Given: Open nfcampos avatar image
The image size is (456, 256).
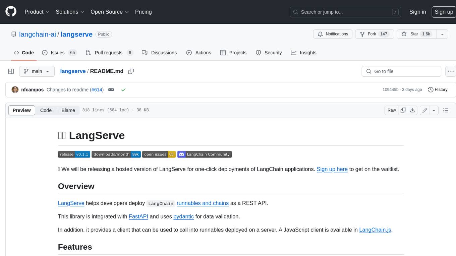Looking at the screenshot, I should tap(15, 90).
